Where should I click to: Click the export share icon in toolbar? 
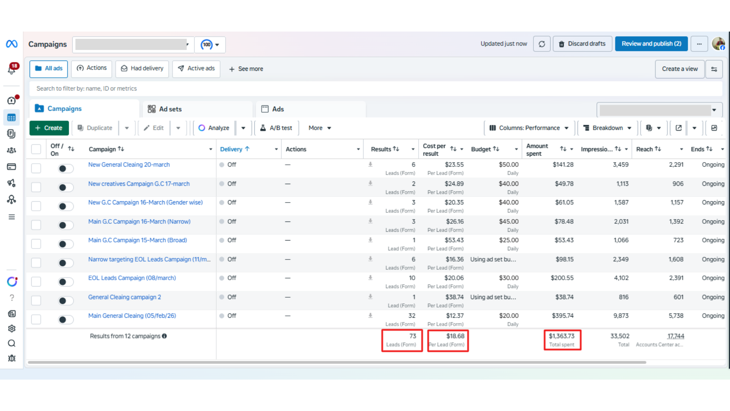[x=678, y=128]
